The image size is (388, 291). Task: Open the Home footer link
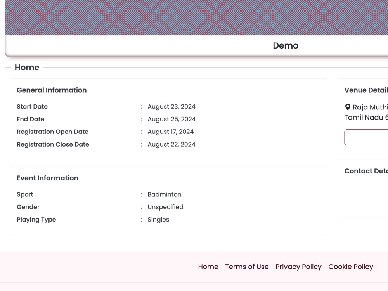click(208, 267)
